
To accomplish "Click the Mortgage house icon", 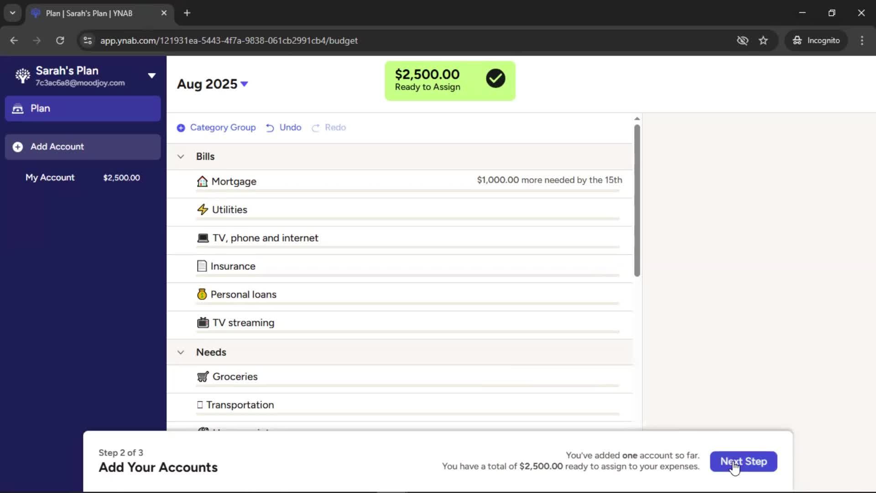I will click(x=202, y=181).
